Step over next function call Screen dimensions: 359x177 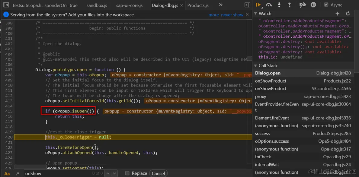click(269, 5)
